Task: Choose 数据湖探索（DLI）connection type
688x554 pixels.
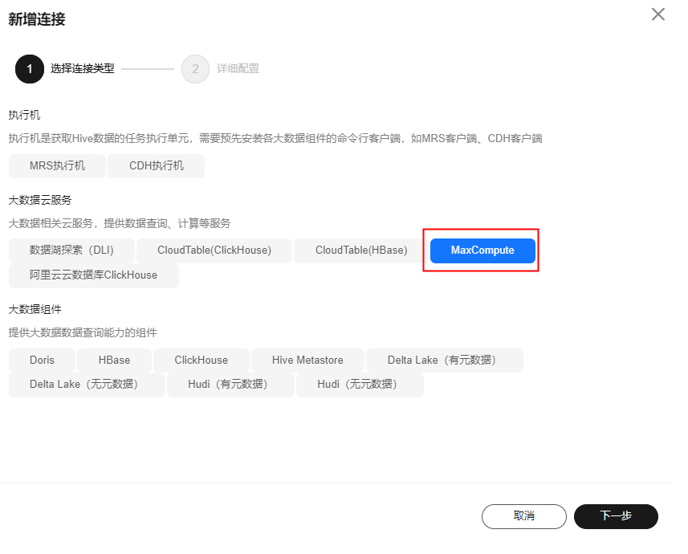Action: tap(71, 251)
